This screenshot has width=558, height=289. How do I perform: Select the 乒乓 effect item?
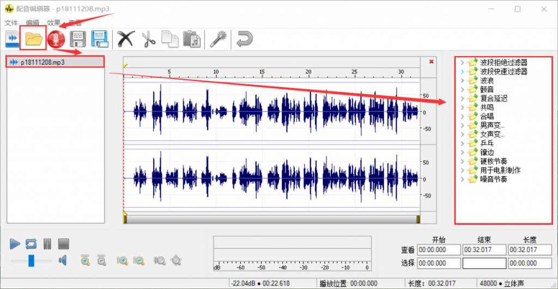pos(487,143)
